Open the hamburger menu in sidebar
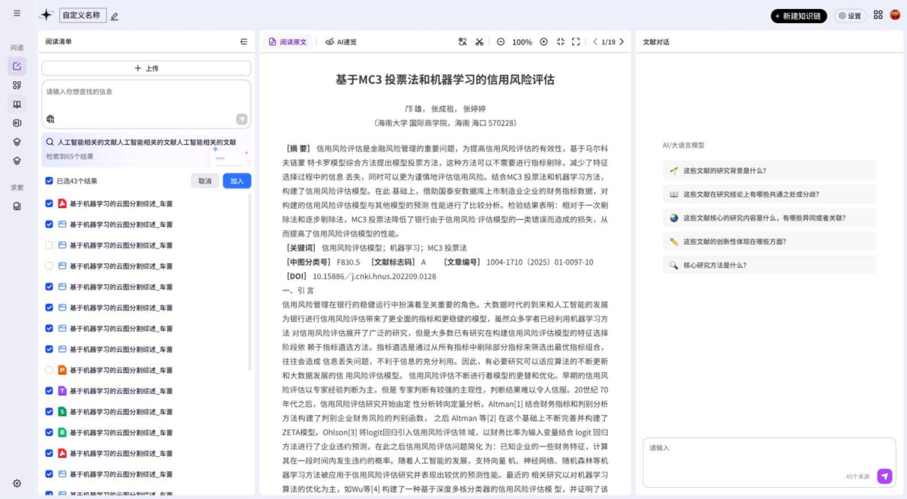 (16, 14)
